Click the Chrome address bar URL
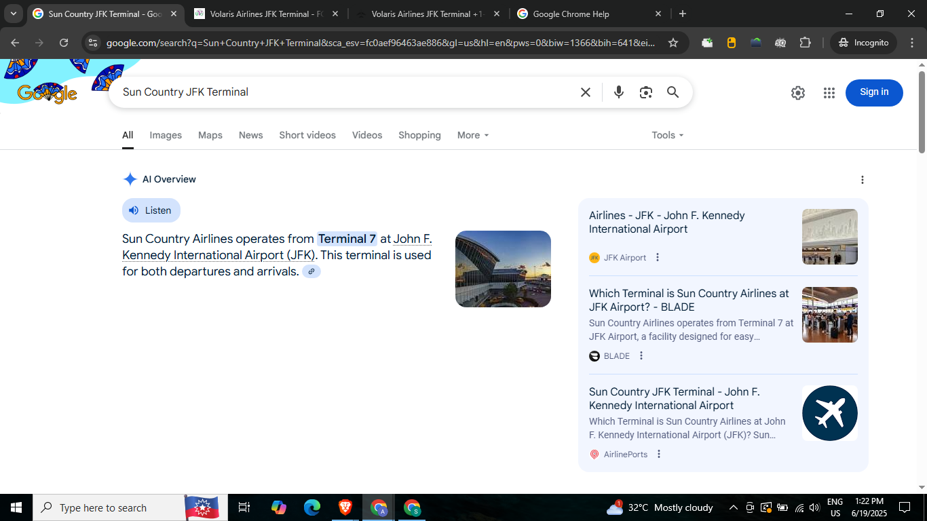 point(381,43)
